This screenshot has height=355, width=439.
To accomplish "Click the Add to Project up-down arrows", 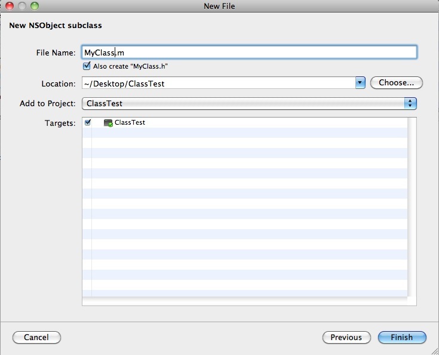I will pos(410,103).
